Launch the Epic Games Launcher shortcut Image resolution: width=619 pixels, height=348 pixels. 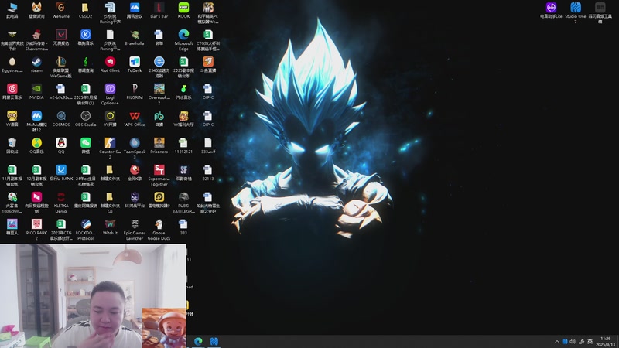pyautogui.click(x=135, y=229)
